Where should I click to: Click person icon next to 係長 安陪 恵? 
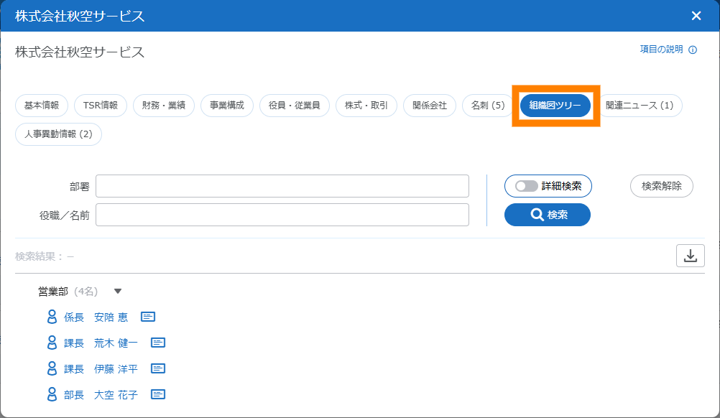(52, 317)
